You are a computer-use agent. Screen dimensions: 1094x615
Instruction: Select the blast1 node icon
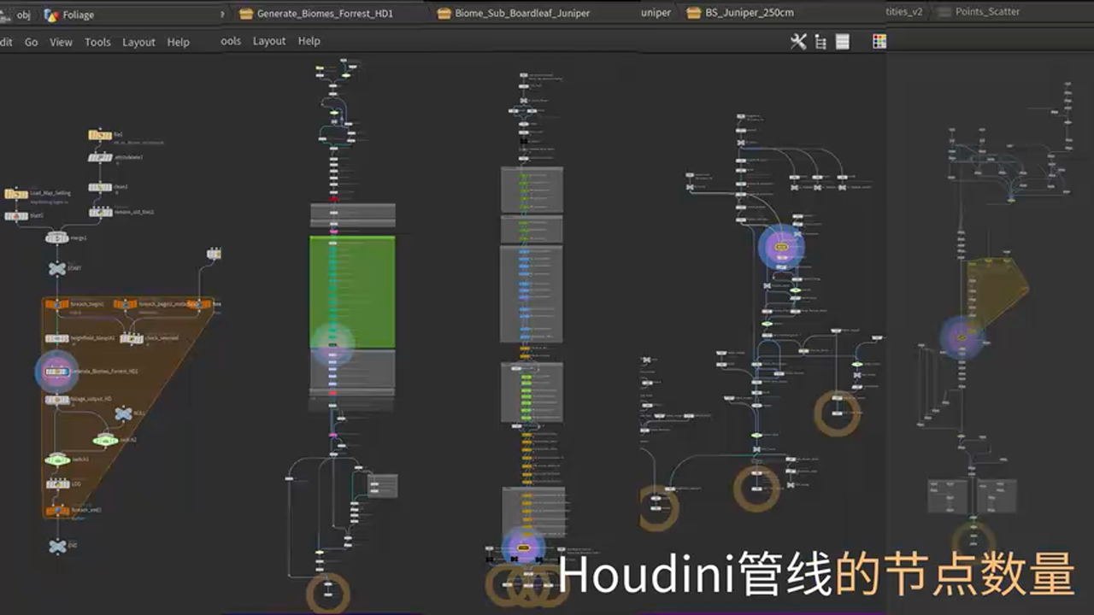coord(18,214)
